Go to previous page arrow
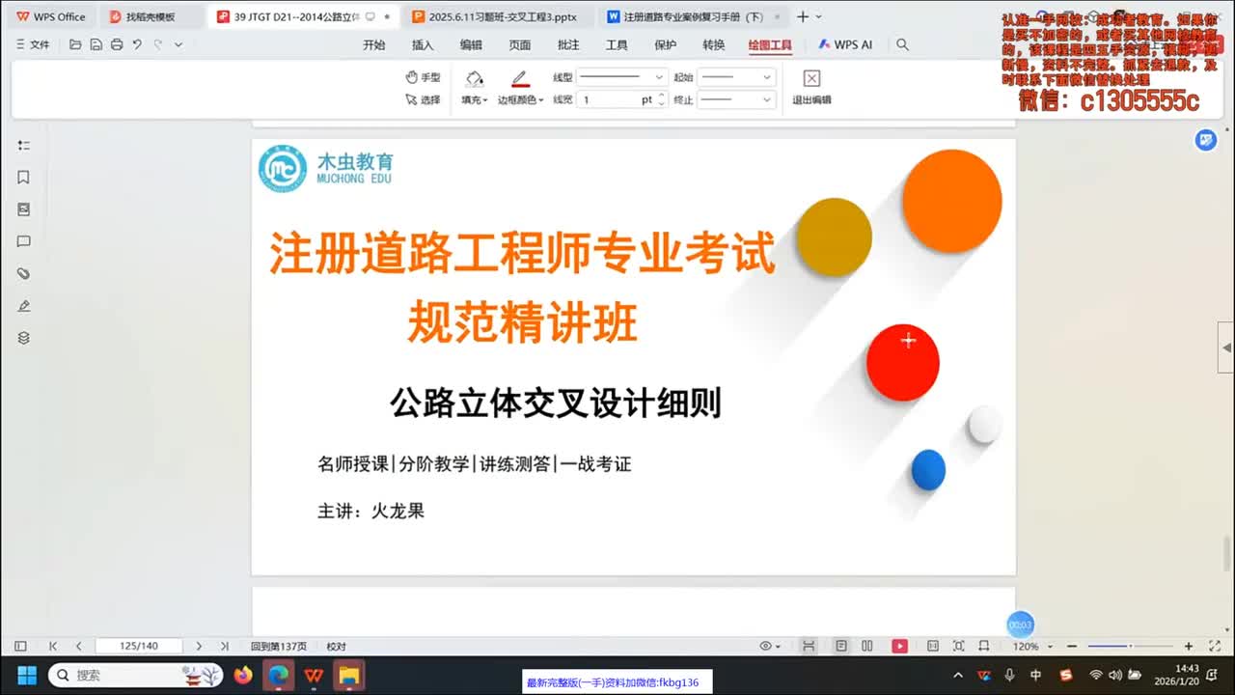Screen dimensions: 1235x695 pyautogui.click(x=79, y=646)
